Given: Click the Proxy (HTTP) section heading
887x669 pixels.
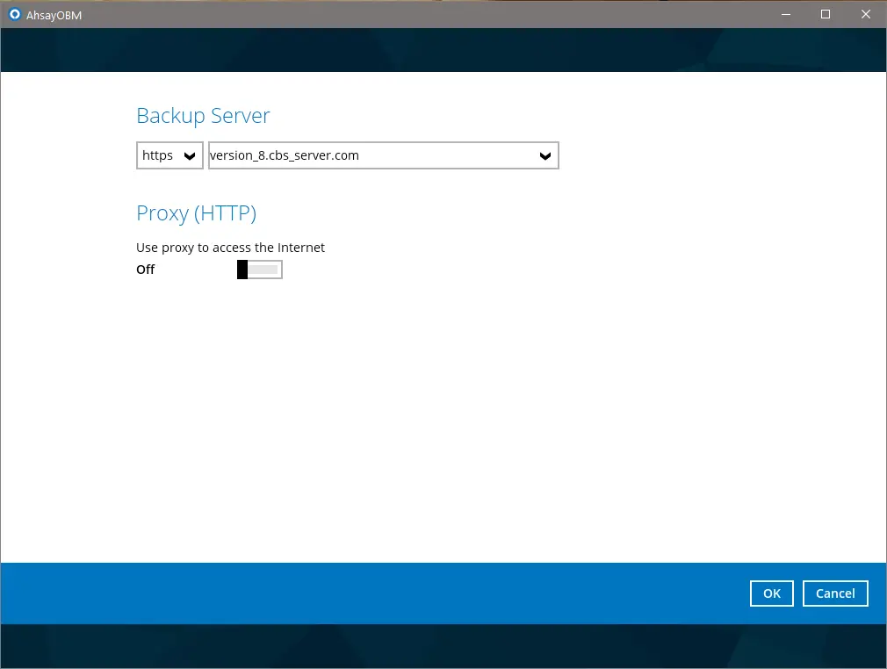Looking at the screenshot, I should 196,213.
